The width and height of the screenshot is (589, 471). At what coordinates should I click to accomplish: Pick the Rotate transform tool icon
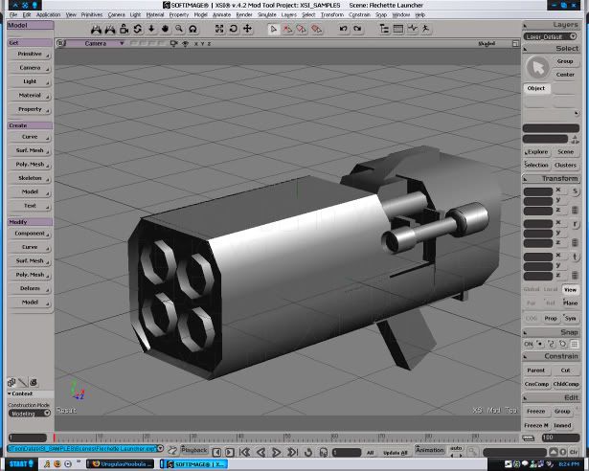(x=234, y=29)
